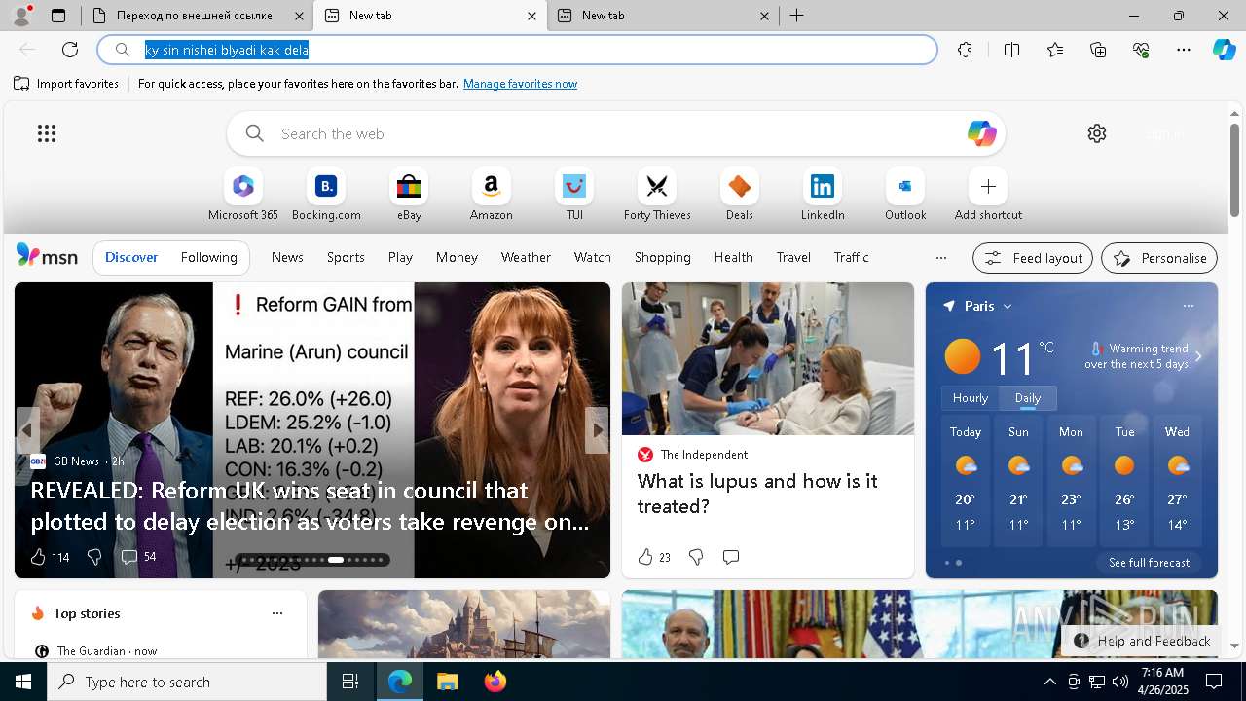The height and width of the screenshot is (701, 1246).
Task: Open Booking.com shortcut
Action: 326,195
